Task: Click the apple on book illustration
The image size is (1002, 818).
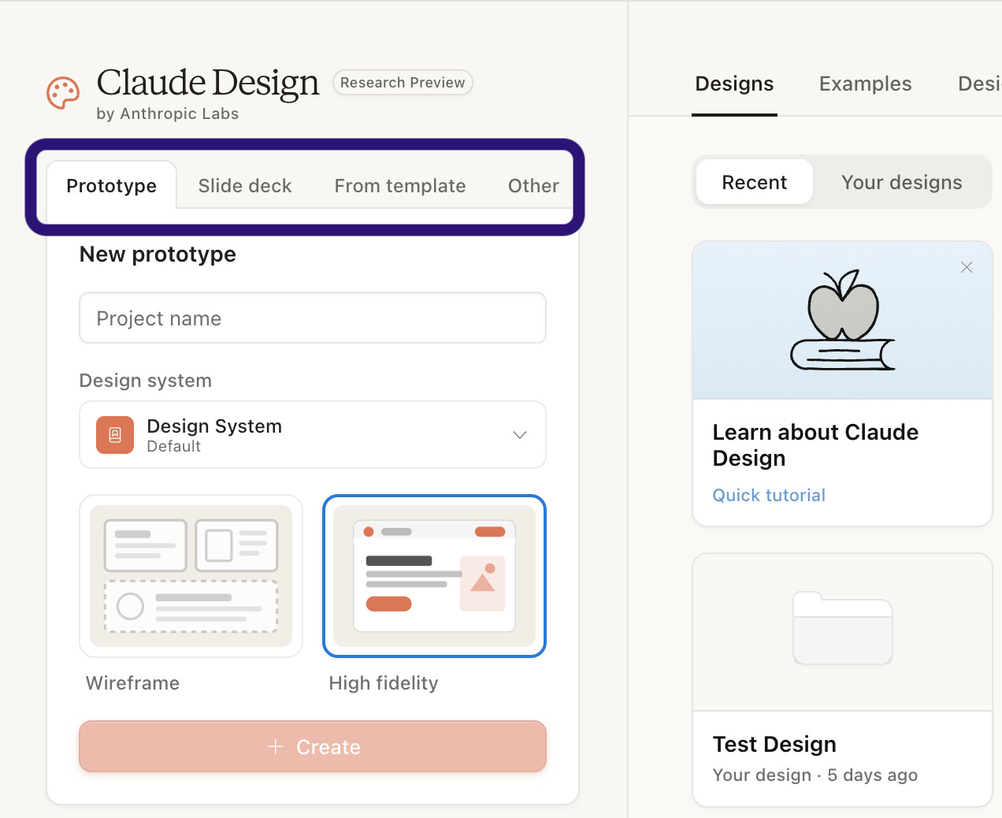Action: (x=843, y=320)
